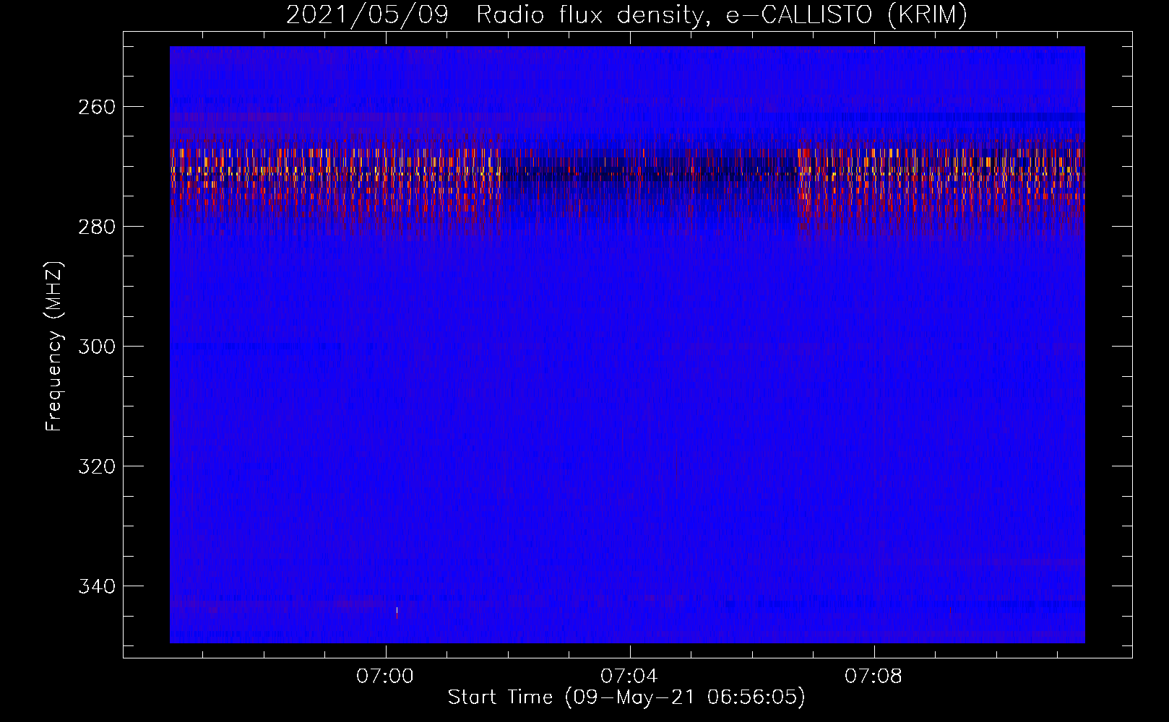Image resolution: width=1169 pixels, height=722 pixels.
Task: Click the 320 frequency tick label
Action: point(97,466)
